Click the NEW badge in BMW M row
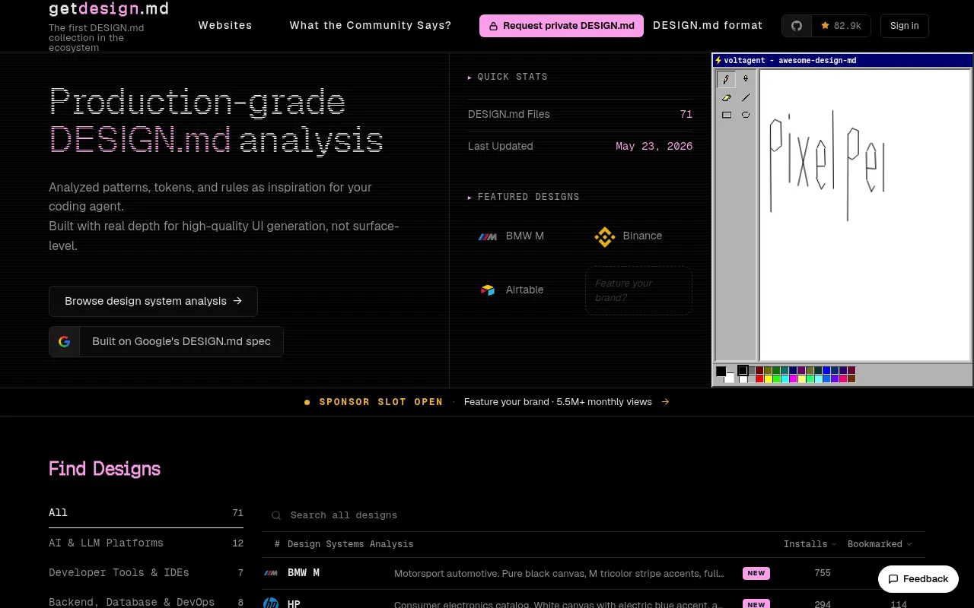974x608 pixels. pos(756,573)
